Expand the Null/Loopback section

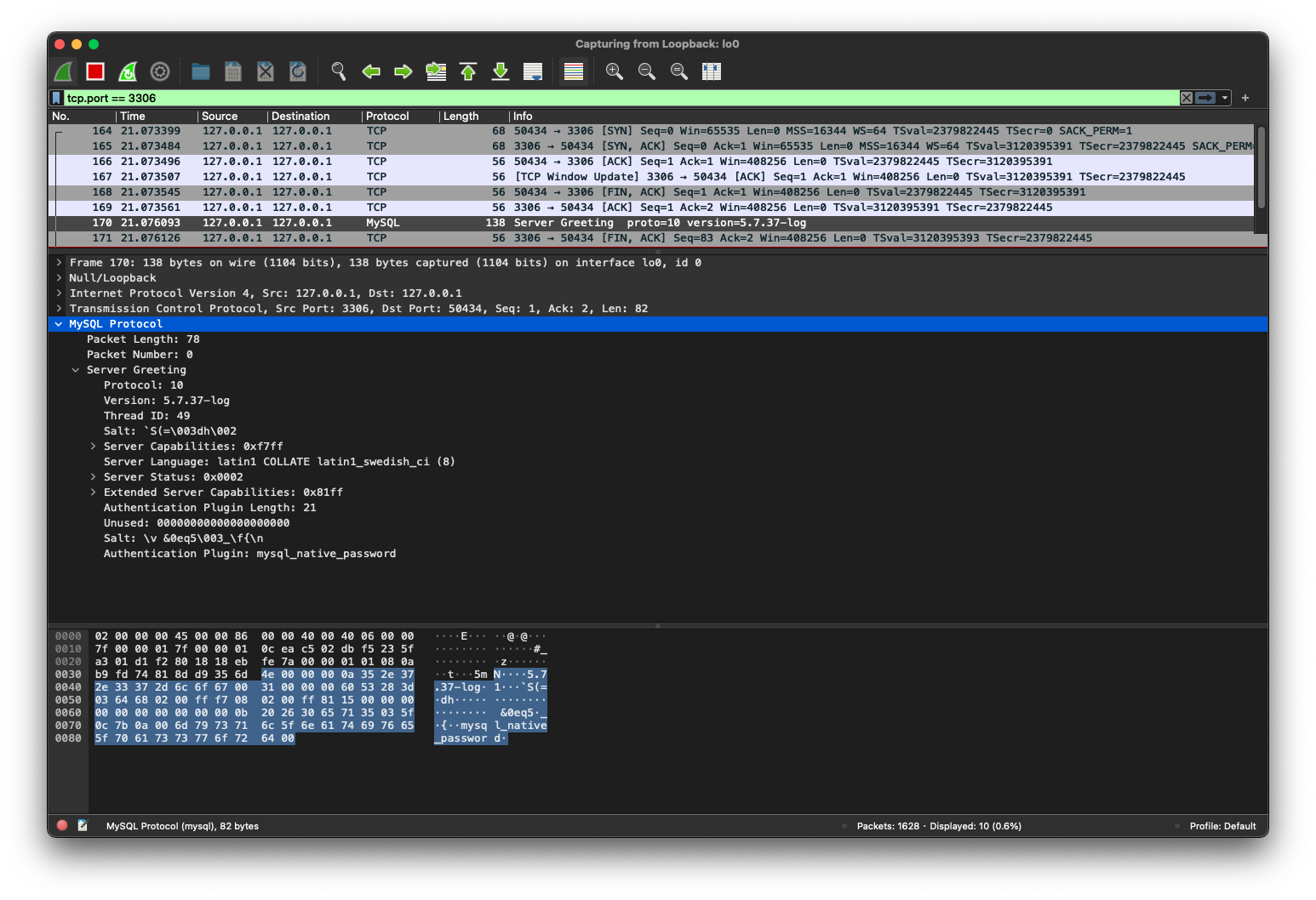coord(59,278)
